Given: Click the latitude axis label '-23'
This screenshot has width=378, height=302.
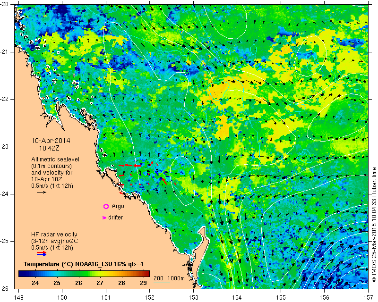Looking at the screenshot, I should click(x=4, y=147).
